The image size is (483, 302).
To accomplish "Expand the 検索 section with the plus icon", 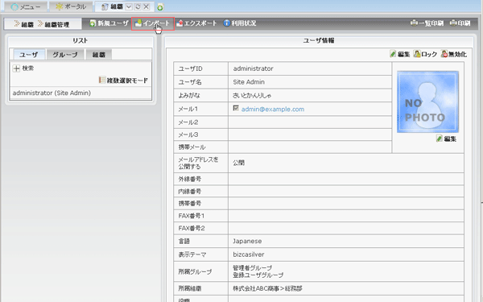I will click(x=16, y=68).
